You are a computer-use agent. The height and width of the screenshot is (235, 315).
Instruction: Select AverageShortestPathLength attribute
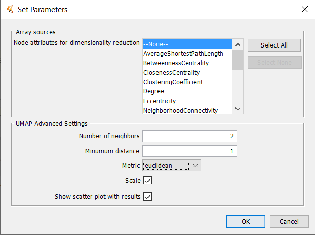(187, 54)
